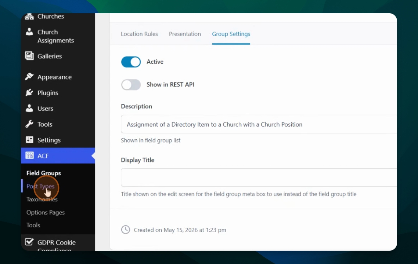Click the clock icon beside creation date
418x264 pixels.
click(126, 230)
